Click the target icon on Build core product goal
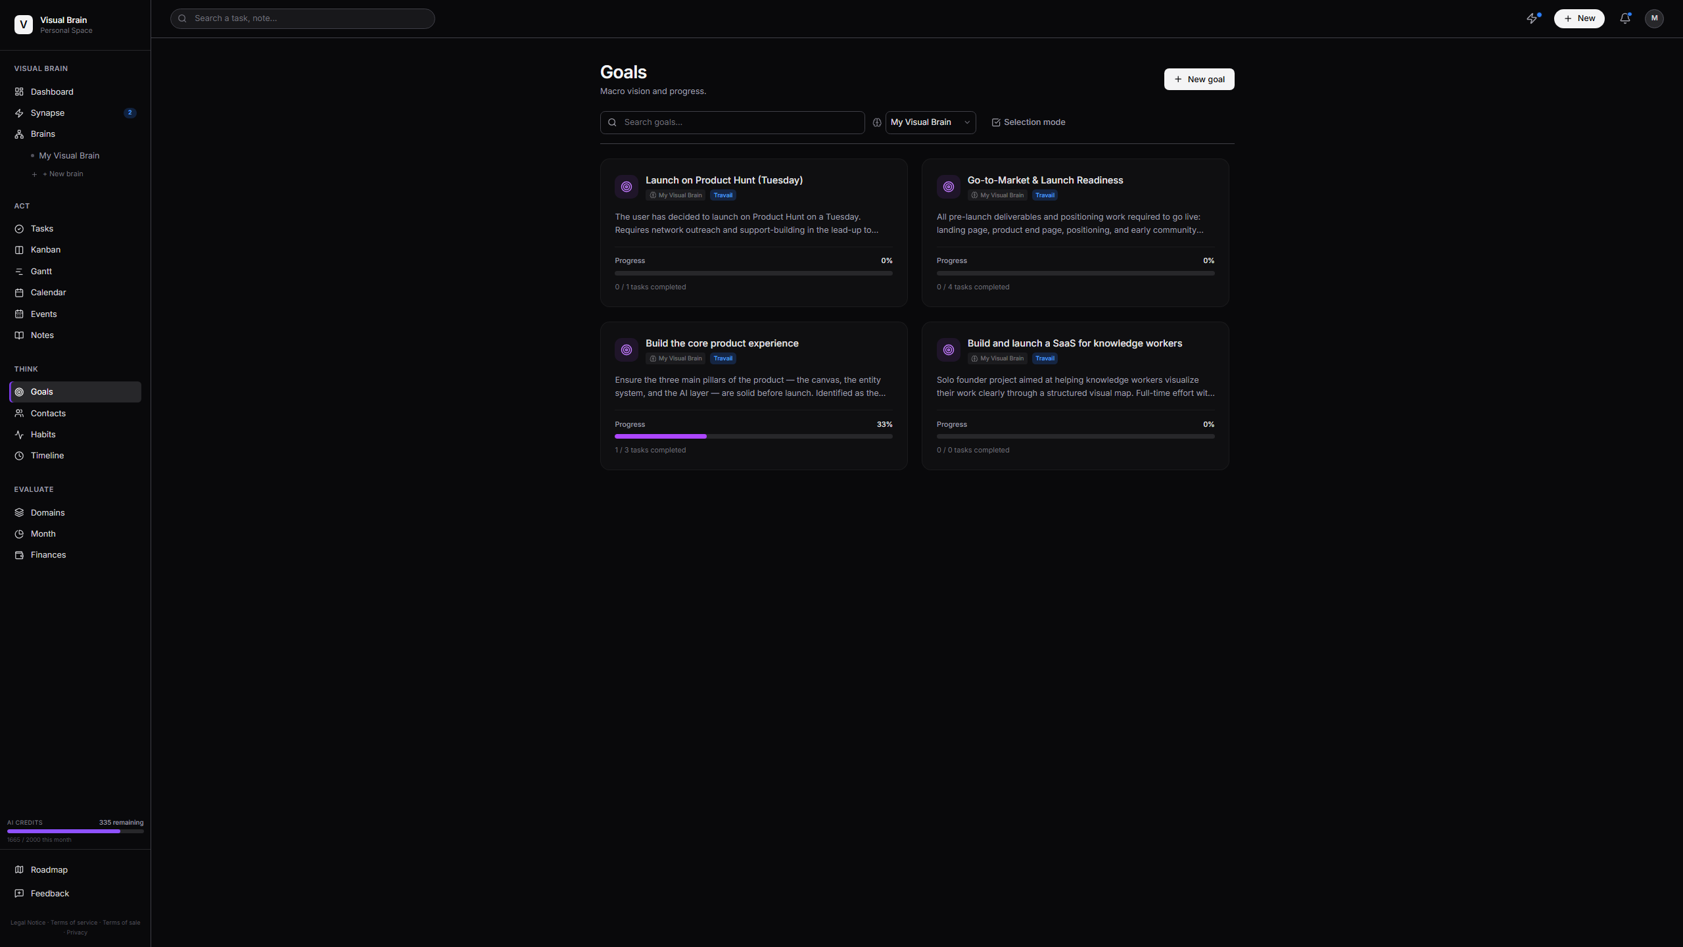The image size is (1683, 947). [626, 350]
